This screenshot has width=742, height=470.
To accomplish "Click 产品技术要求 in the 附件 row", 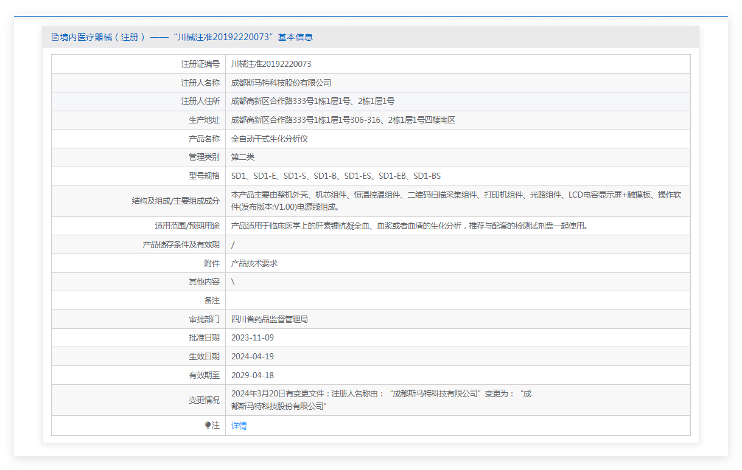I will point(254,263).
